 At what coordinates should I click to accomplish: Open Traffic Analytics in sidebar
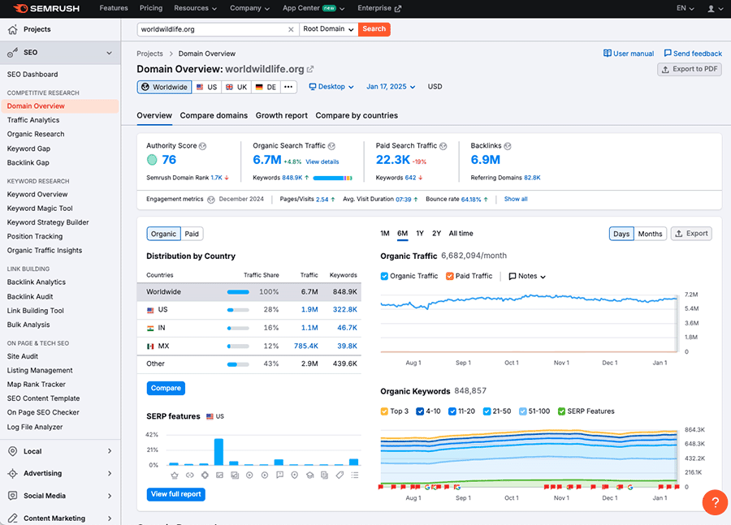pyautogui.click(x=33, y=120)
